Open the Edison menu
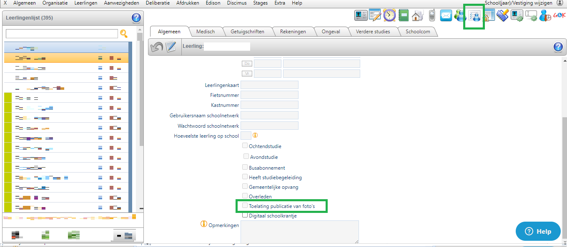The height and width of the screenshot is (247, 567). [x=213, y=3]
